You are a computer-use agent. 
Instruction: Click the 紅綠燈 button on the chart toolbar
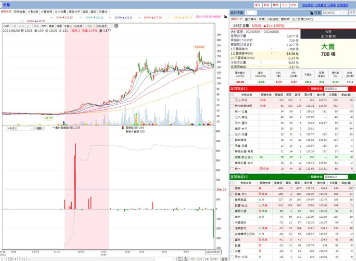click(x=78, y=26)
